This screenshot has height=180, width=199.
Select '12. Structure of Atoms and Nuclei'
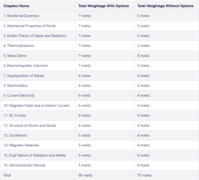coord(30,125)
